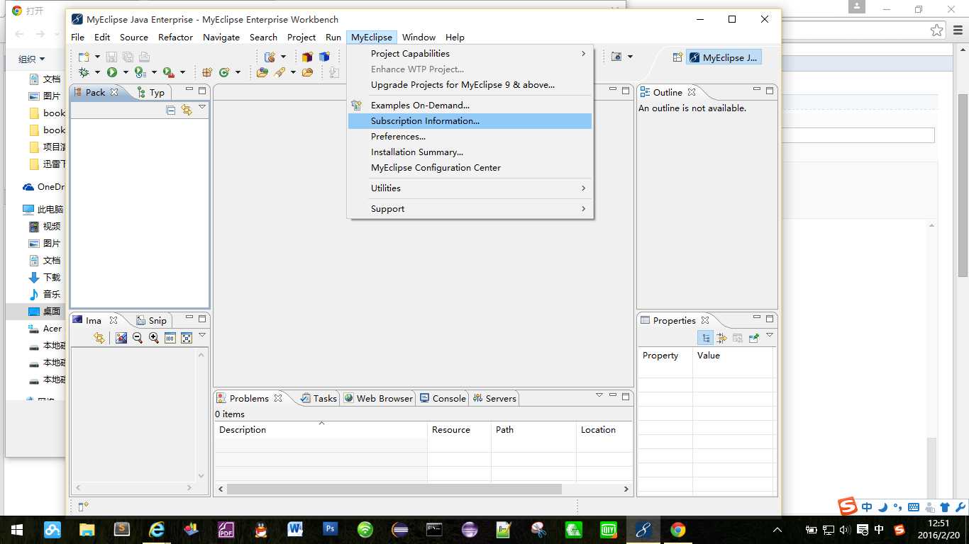Open dropdown arrow next to Search icon
The width and height of the screenshot is (969, 544).
pyautogui.click(x=293, y=72)
